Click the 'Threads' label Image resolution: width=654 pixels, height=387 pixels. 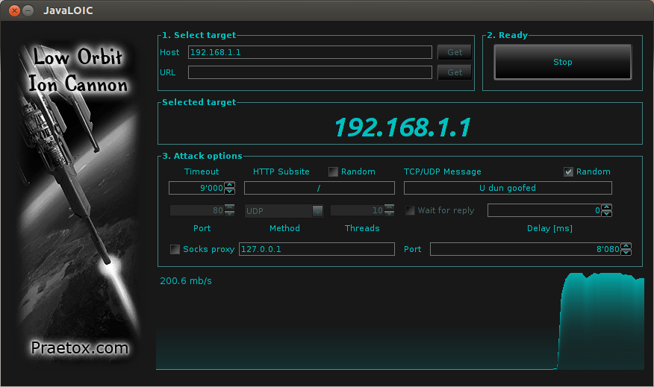(362, 228)
